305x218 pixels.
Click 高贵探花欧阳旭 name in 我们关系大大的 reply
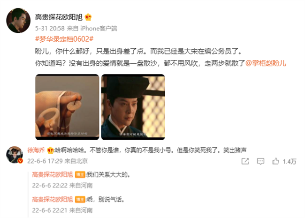tap(53, 175)
